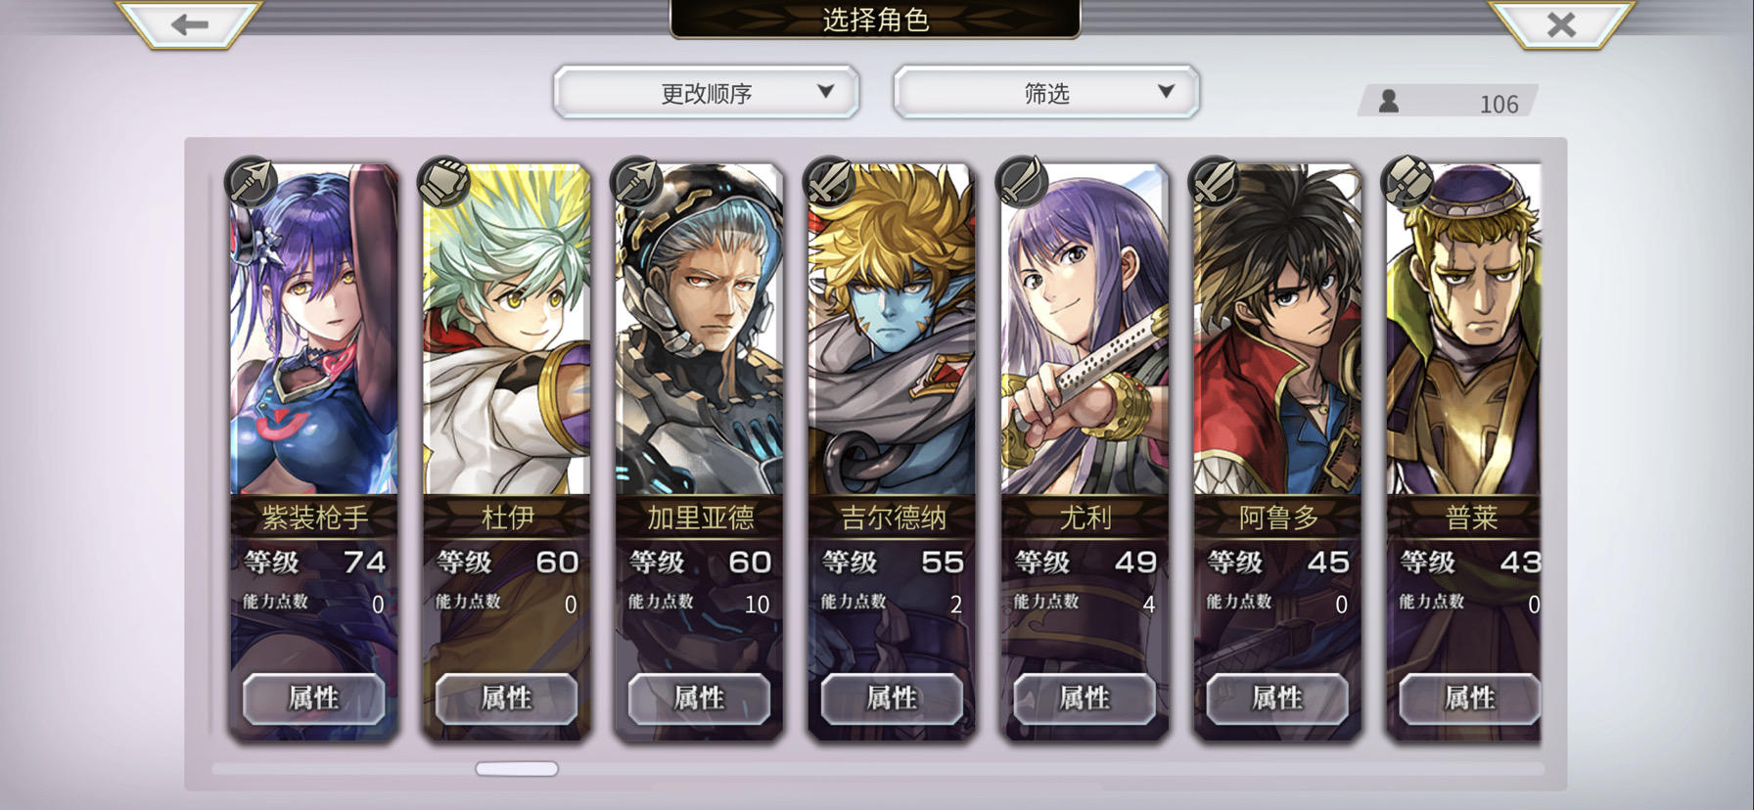
Task: Close the character selection screen
Action: click(x=1561, y=23)
